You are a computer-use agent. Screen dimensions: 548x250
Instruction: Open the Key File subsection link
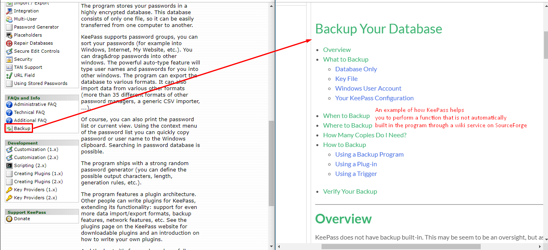(x=347, y=79)
